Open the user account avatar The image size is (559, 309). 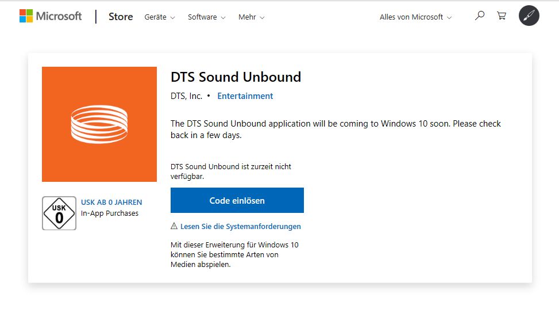pyautogui.click(x=529, y=16)
